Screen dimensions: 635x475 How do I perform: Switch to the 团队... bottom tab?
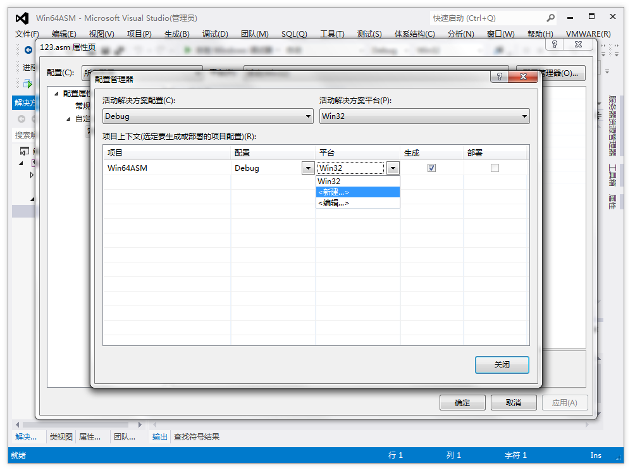(x=125, y=437)
